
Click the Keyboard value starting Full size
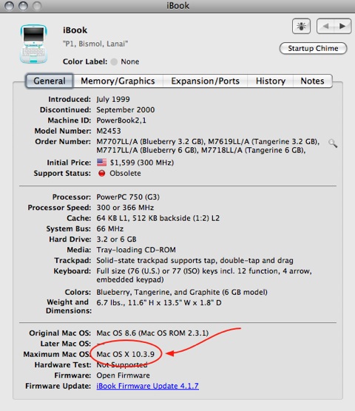[204, 275]
